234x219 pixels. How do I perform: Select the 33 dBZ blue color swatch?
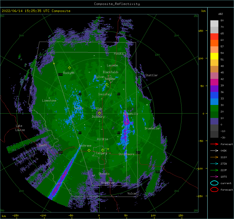tap(214, 95)
